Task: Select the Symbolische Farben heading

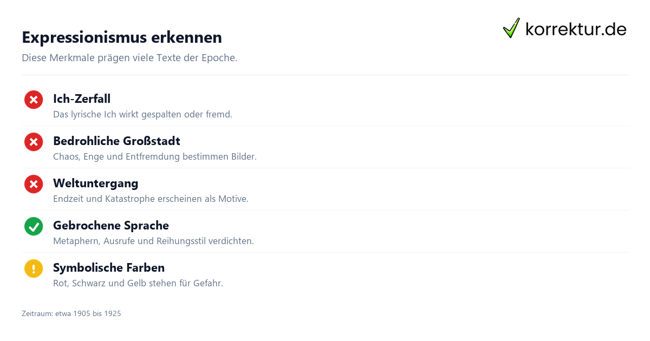Action: point(109,267)
